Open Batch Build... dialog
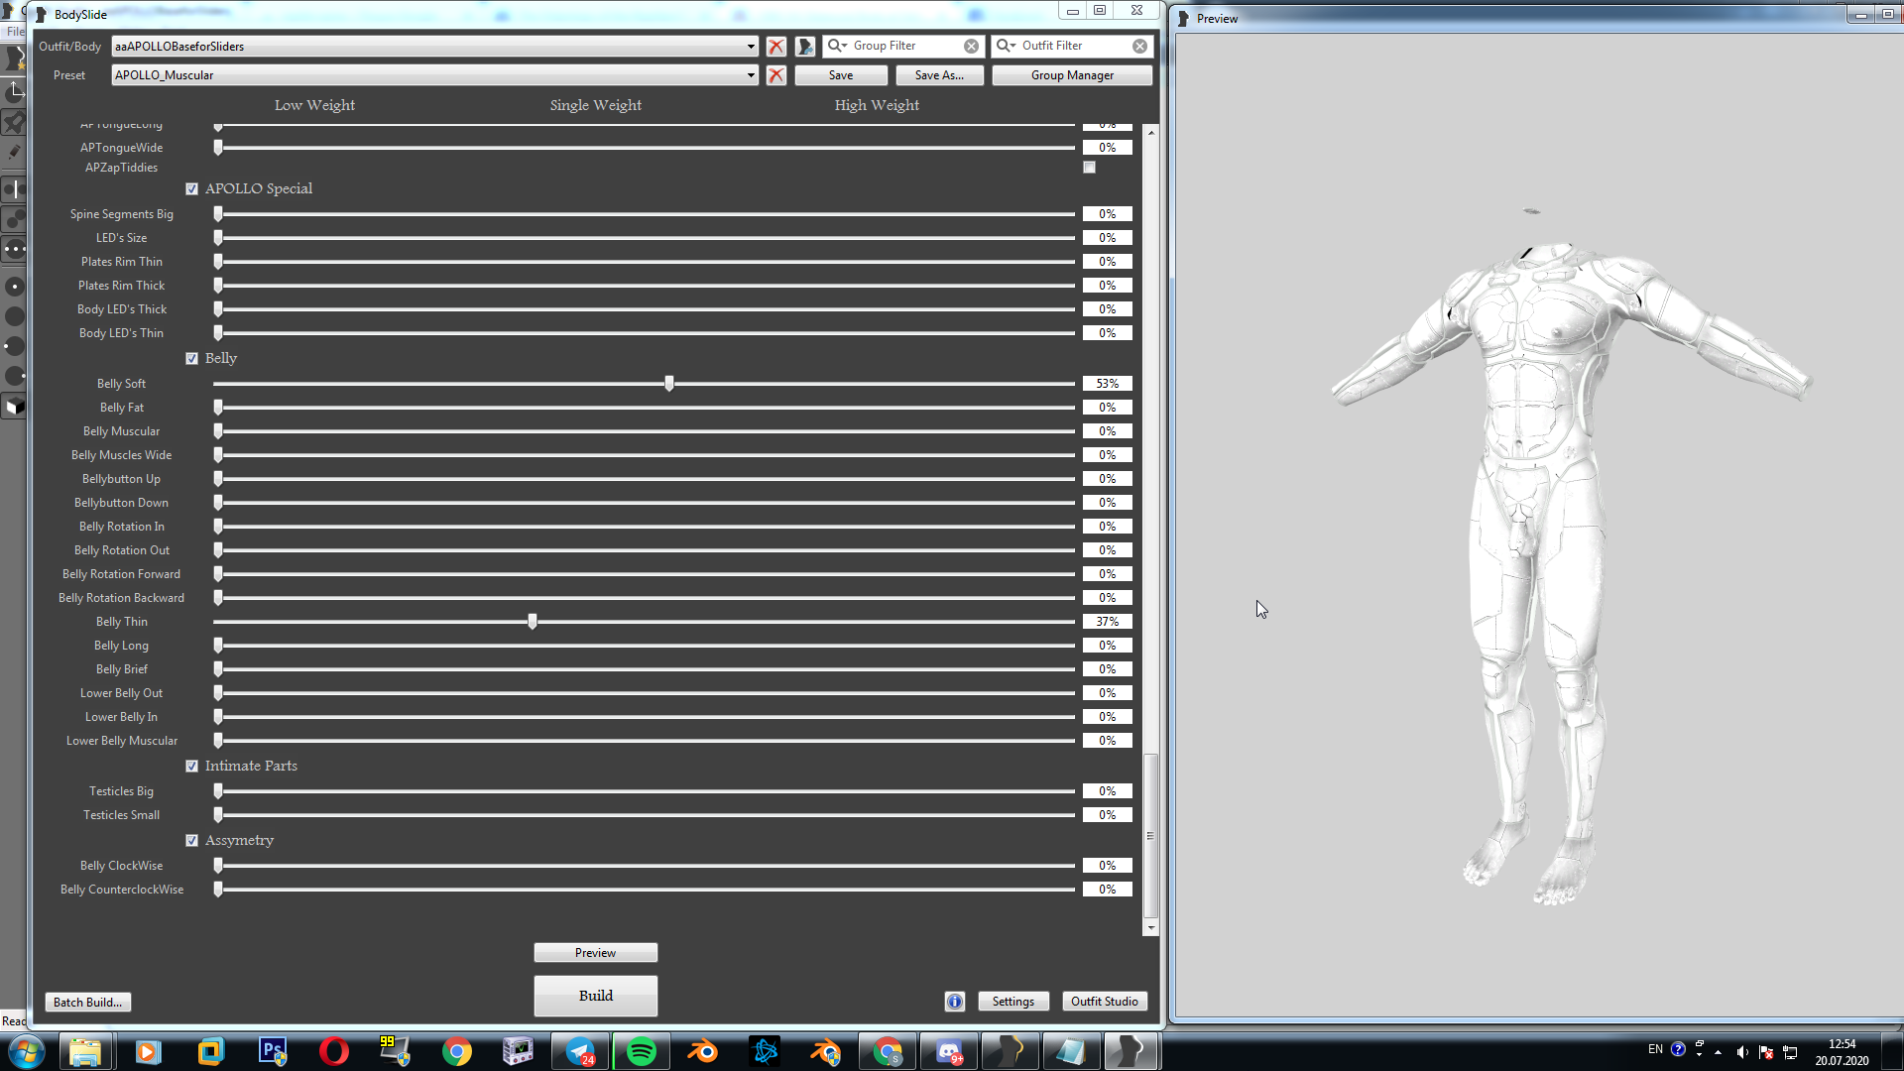 pos(88,1003)
